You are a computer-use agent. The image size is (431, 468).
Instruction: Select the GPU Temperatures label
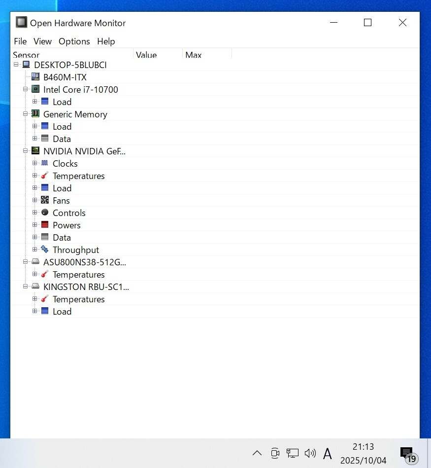coord(79,176)
